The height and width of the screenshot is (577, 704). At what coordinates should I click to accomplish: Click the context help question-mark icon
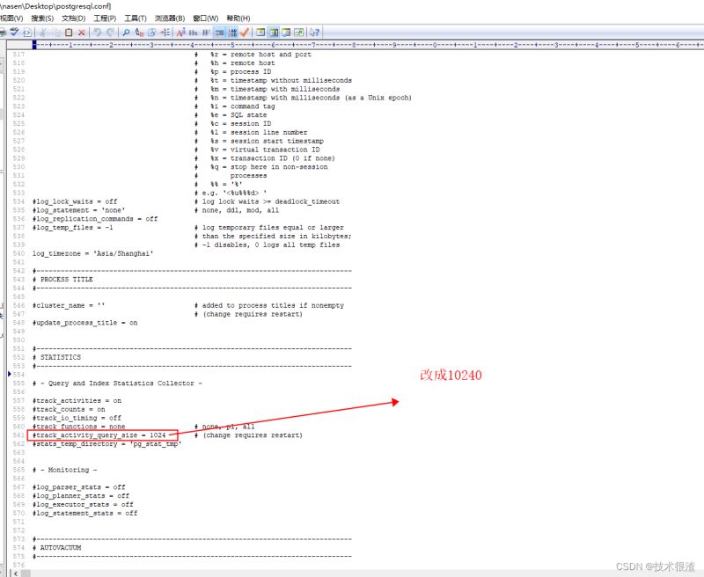(x=314, y=32)
